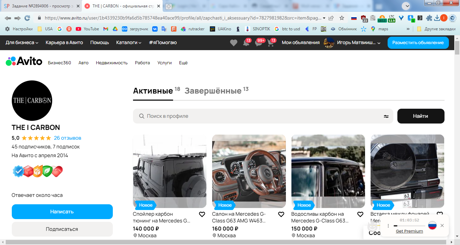Open the maps bookmark

tap(379, 29)
